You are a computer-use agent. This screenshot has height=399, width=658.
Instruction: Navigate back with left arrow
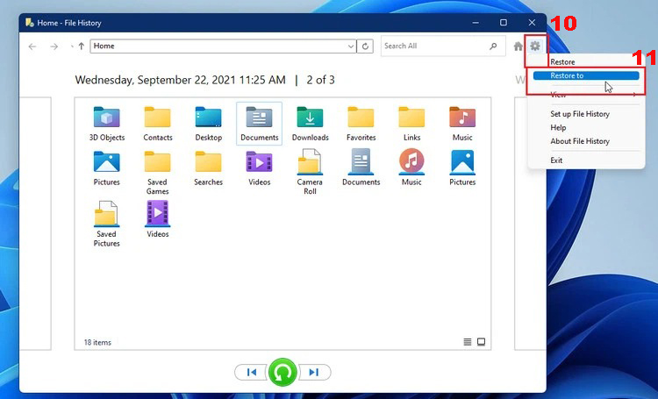pyautogui.click(x=32, y=46)
